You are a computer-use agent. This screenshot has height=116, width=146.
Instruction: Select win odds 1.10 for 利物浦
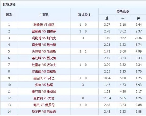(107, 38)
